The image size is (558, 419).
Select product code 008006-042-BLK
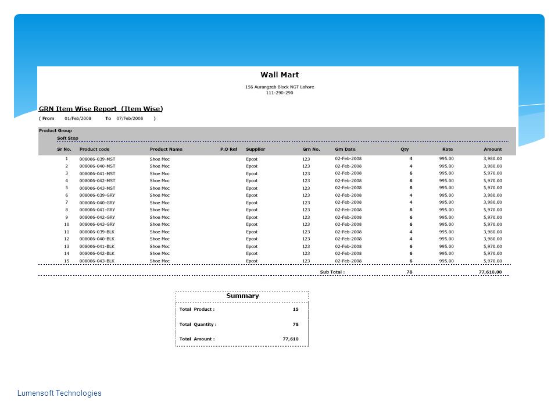(97, 254)
